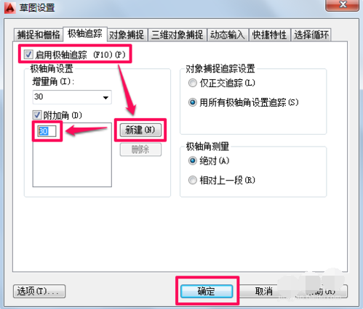Open the 动态输入 tab
Screen dimensions: 363x309
click(x=228, y=35)
